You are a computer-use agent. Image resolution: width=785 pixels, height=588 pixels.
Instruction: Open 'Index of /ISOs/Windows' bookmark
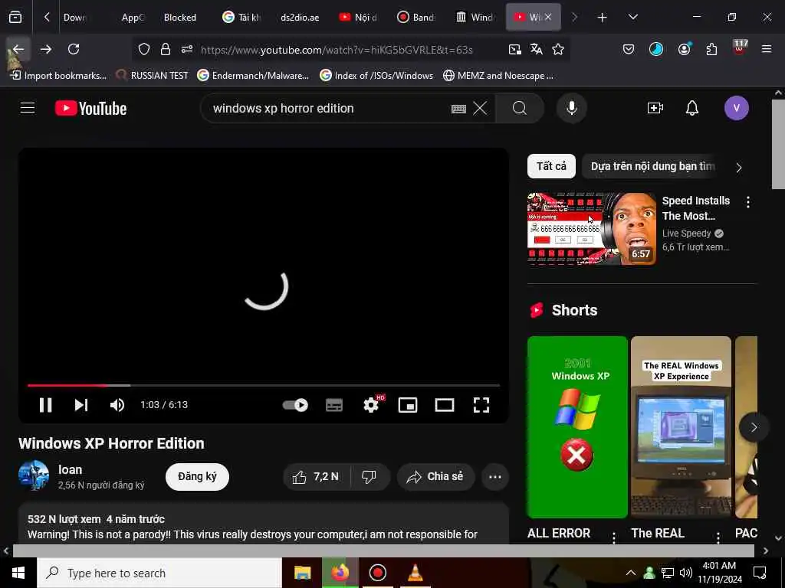click(376, 76)
